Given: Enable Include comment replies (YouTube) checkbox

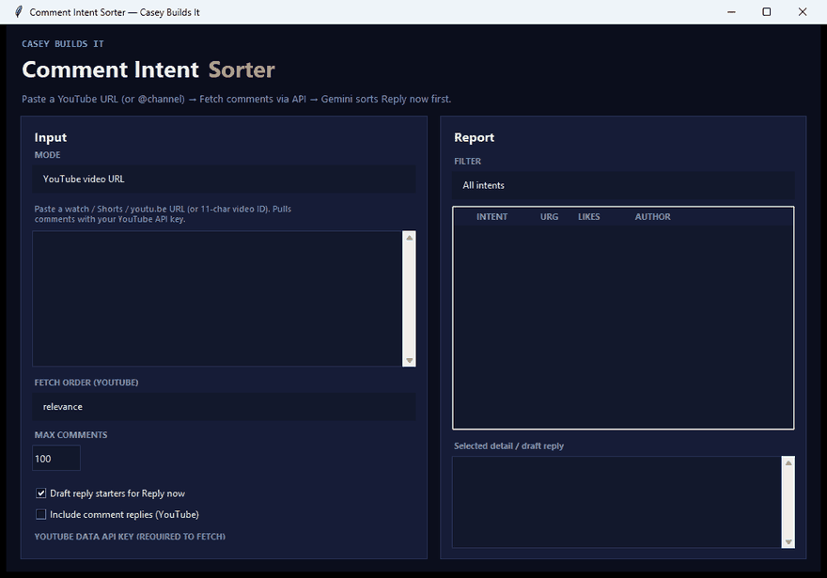Looking at the screenshot, I should pyautogui.click(x=40, y=514).
